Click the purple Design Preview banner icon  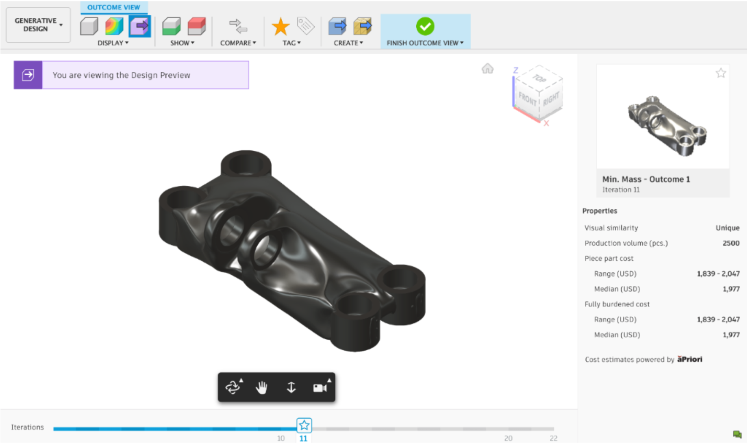click(x=28, y=75)
